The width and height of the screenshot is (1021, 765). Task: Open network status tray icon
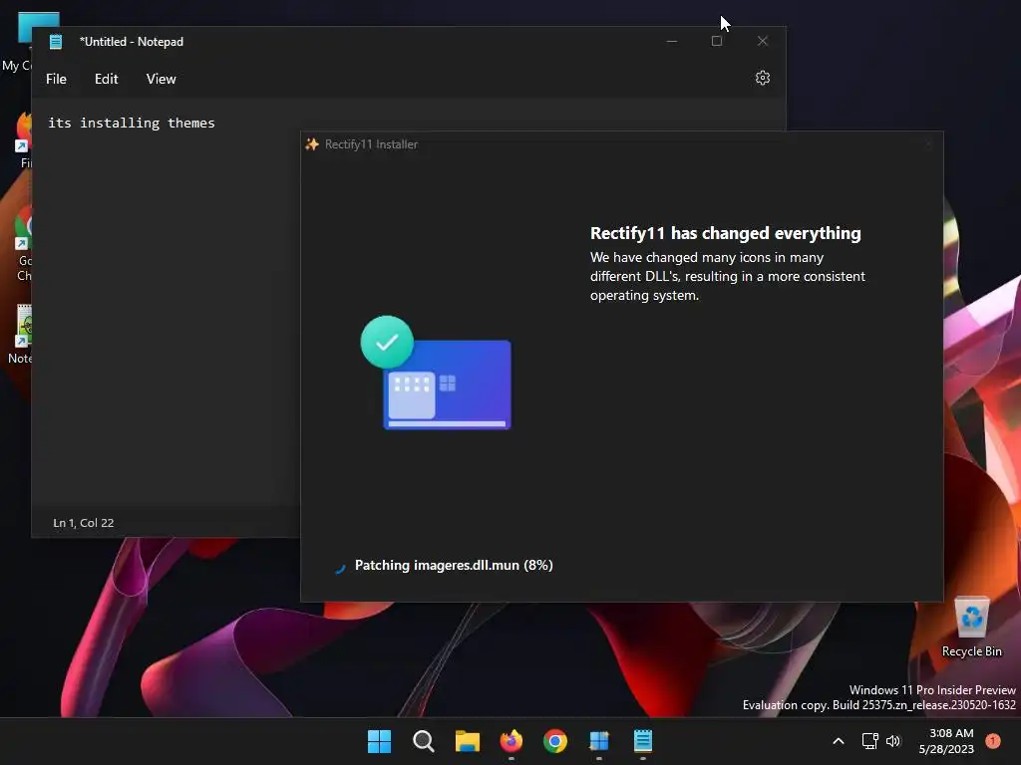tap(869, 741)
